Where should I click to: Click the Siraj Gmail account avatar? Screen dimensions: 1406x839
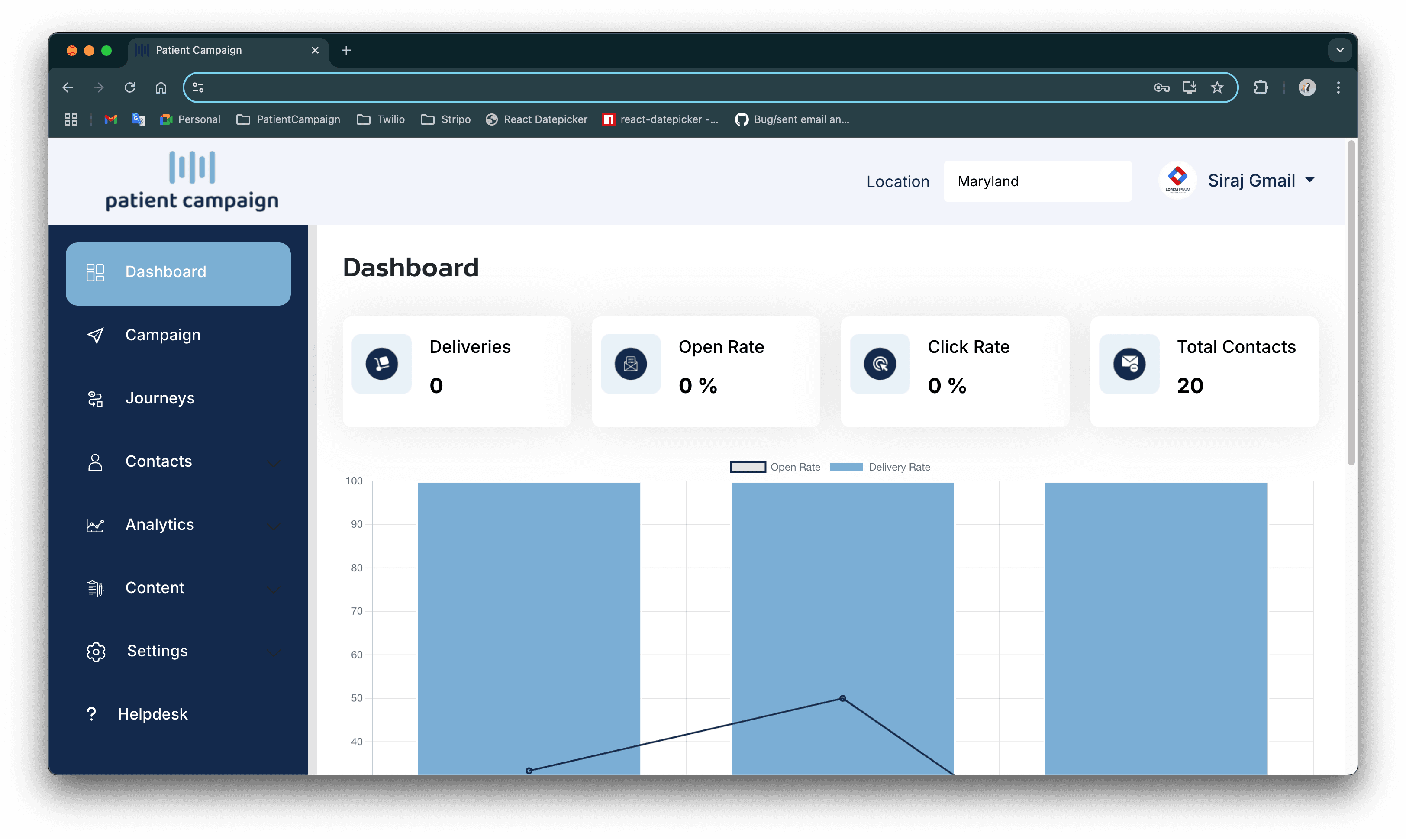tap(1177, 181)
